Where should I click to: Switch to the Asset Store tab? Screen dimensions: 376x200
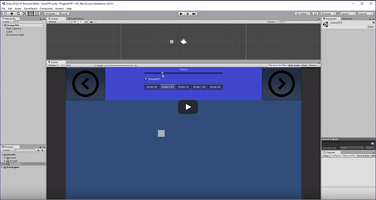pos(76,18)
